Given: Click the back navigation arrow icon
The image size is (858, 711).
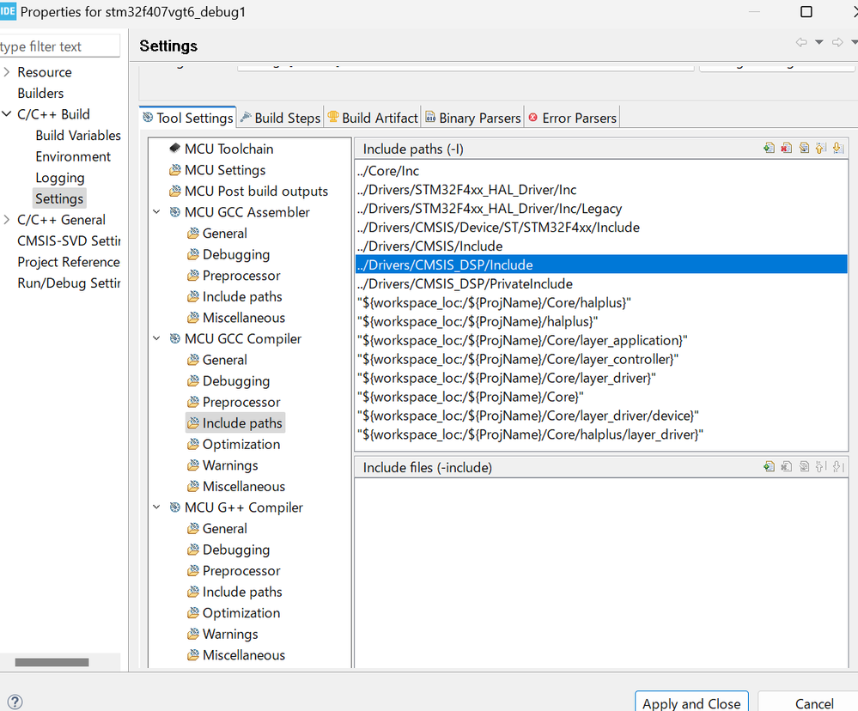Looking at the screenshot, I should click(801, 42).
